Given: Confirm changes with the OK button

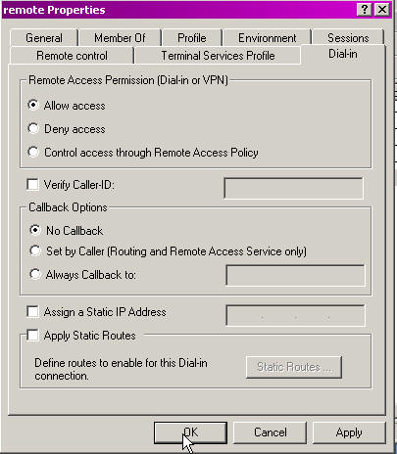Looking at the screenshot, I should pos(190,432).
